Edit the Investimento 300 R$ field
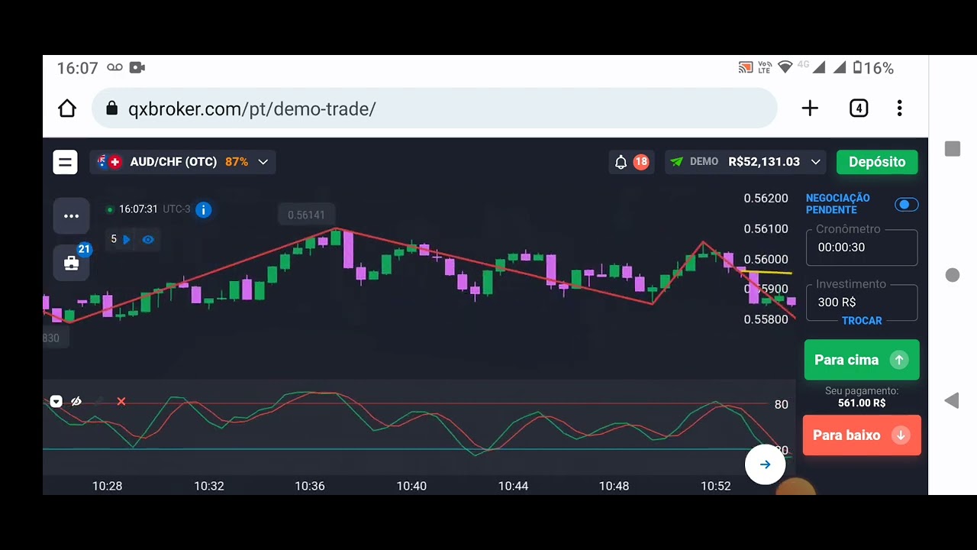Image resolution: width=977 pixels, height=550 pixels. click(862, 302)
